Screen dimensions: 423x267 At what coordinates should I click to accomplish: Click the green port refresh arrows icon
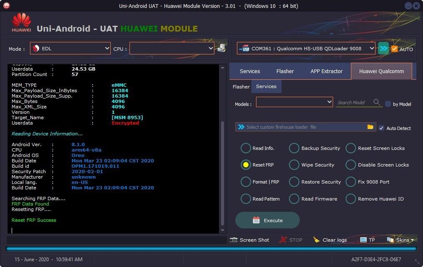coord(383,49)
